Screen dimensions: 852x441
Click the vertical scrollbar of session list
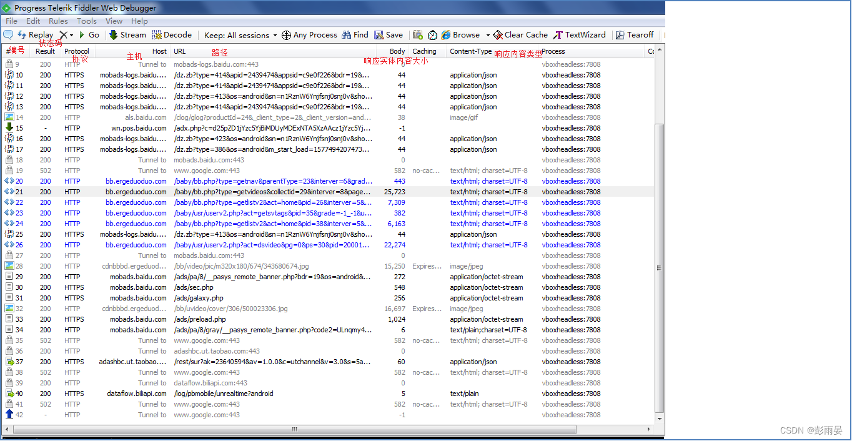pyautogui.click(x=659, y=269)
